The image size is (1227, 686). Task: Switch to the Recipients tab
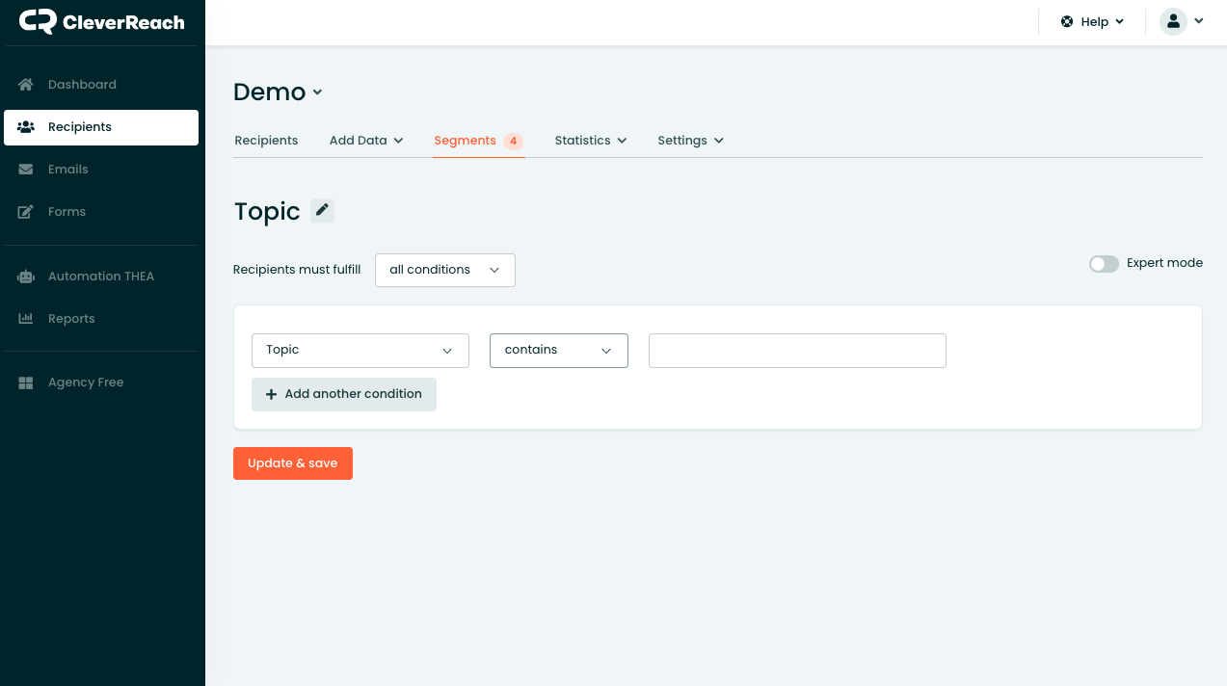click(266, 141)
